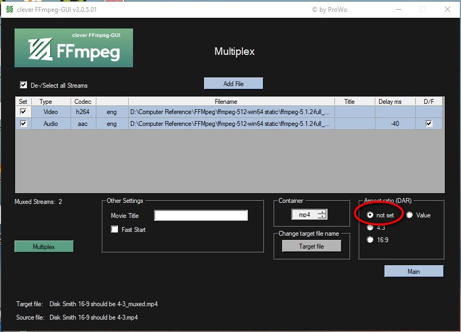Decrease container format with down arrow
The image size is (461, 332).
pos(323,216)
